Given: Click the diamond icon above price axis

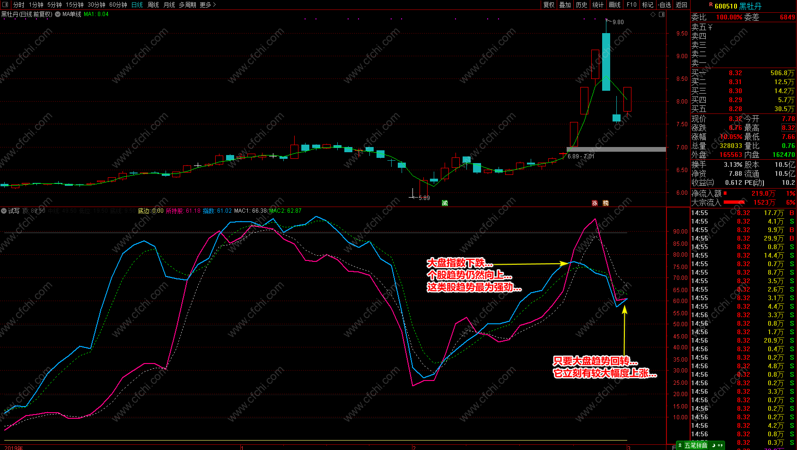Looking at the screenshot, I should click(x=653, y=14).
